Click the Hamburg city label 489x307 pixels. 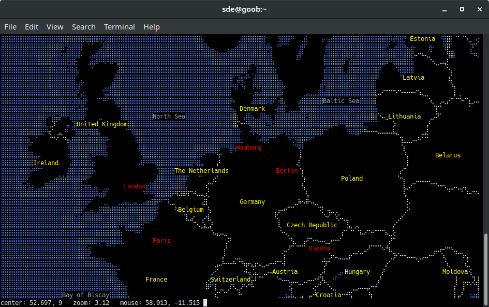point(249,147)
